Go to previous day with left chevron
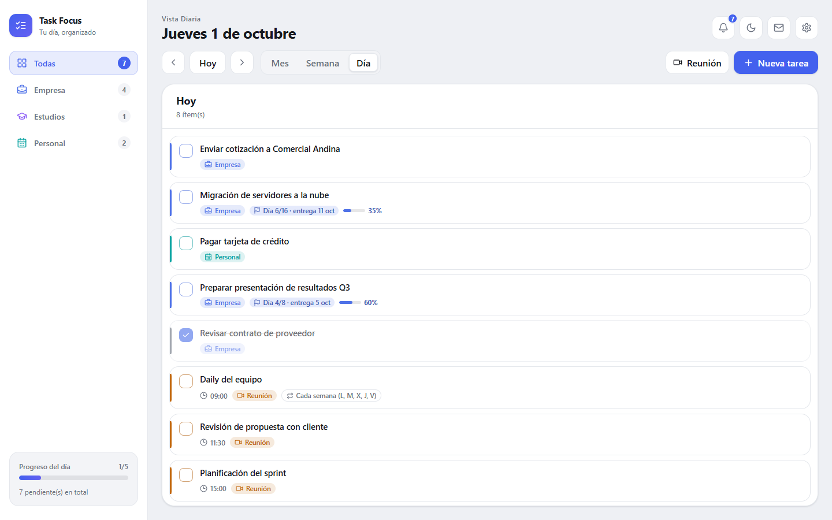 (173, 62)
